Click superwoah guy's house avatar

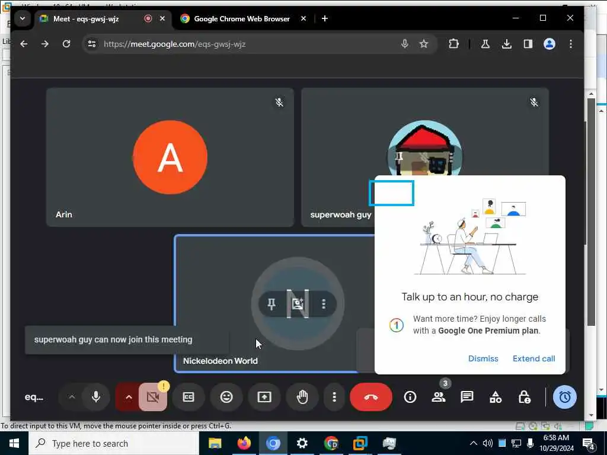tap(424, 149)
